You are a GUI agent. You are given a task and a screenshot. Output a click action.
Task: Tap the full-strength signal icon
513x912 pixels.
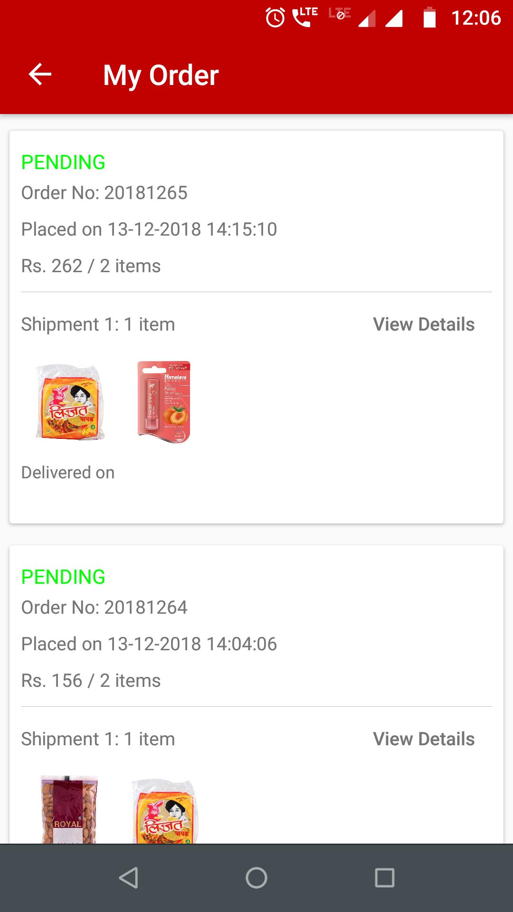394,19
